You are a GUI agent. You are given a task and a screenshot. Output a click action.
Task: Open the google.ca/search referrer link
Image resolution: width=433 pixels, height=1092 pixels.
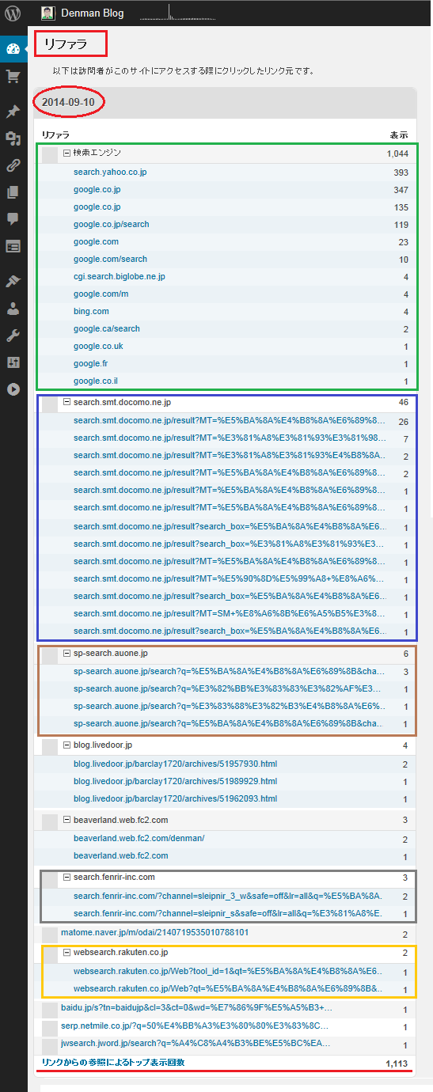(107, 328)
